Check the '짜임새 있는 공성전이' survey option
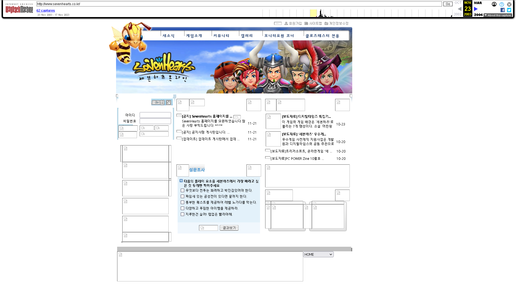 coord(182,196)
